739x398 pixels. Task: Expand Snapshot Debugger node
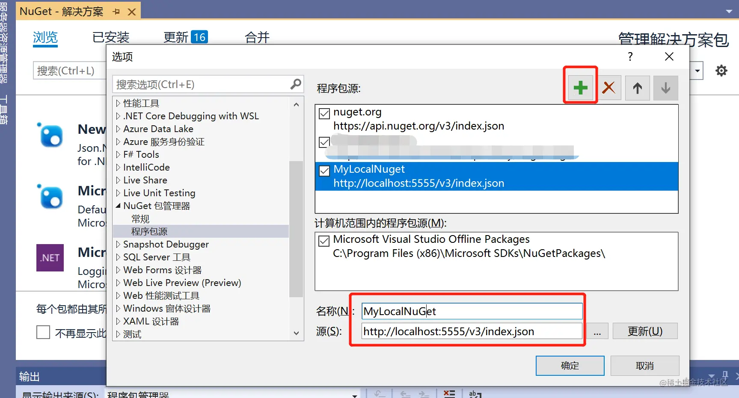coord(118,244)
